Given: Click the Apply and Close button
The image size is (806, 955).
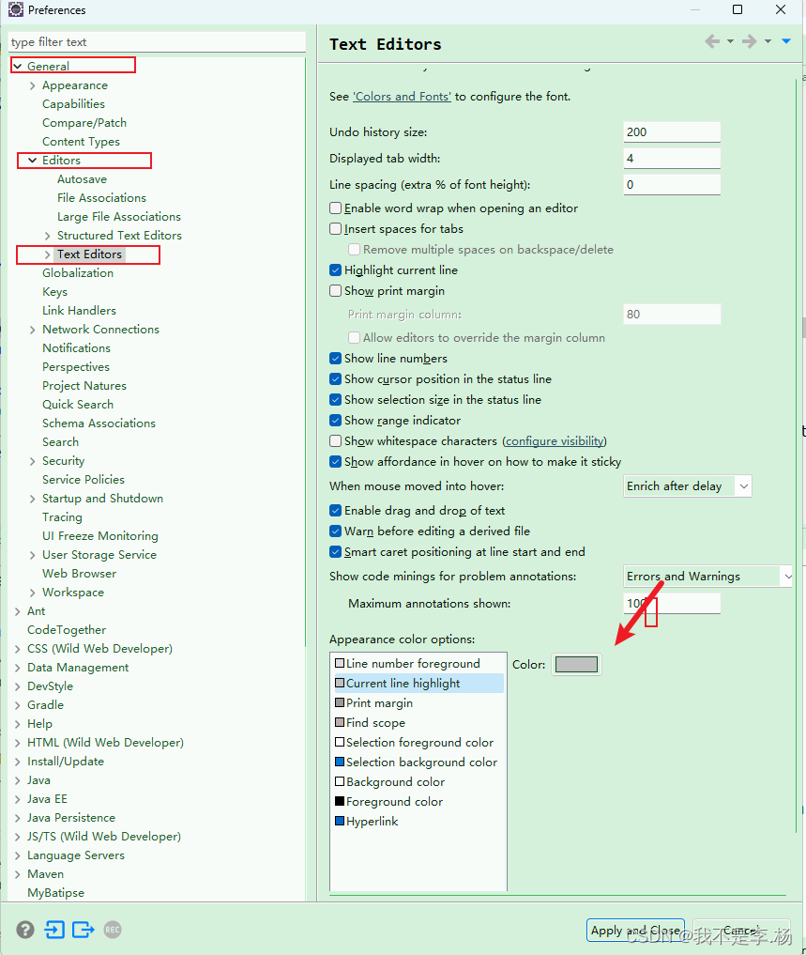Looking at the screenshot, I should tap(635, 930).
